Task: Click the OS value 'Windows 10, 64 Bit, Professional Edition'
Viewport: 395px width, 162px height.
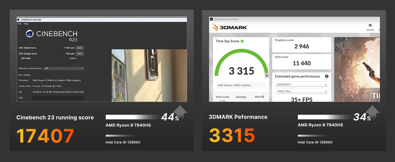Action: [58, 92]
